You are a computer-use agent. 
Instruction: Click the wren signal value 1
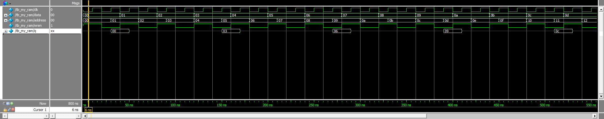tap(52, 25)
